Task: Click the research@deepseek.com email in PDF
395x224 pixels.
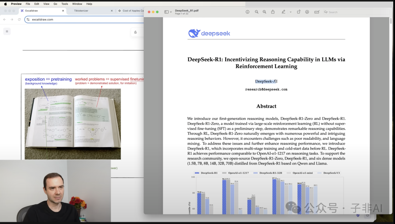Action: pyautogui.click(x=266, y=89)
